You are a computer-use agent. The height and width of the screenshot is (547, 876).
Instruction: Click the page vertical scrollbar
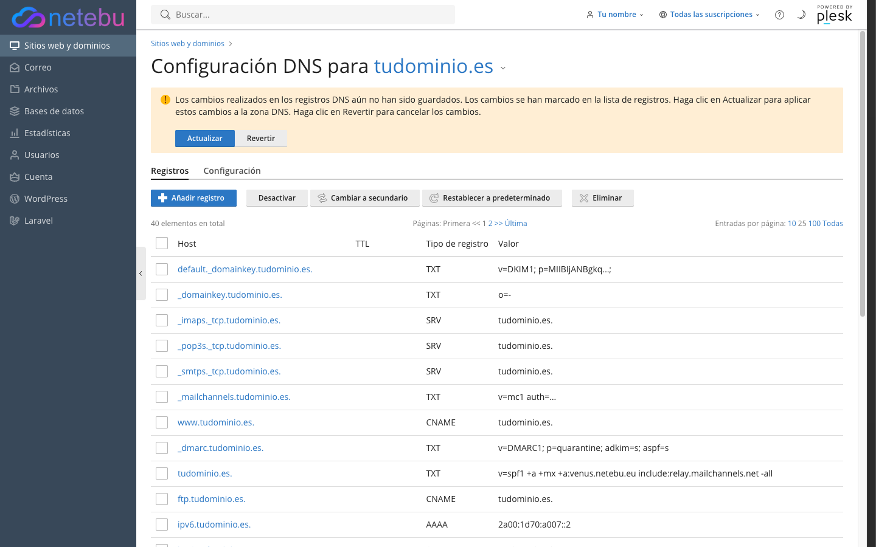pyautogui.click(x=863, y=173)
